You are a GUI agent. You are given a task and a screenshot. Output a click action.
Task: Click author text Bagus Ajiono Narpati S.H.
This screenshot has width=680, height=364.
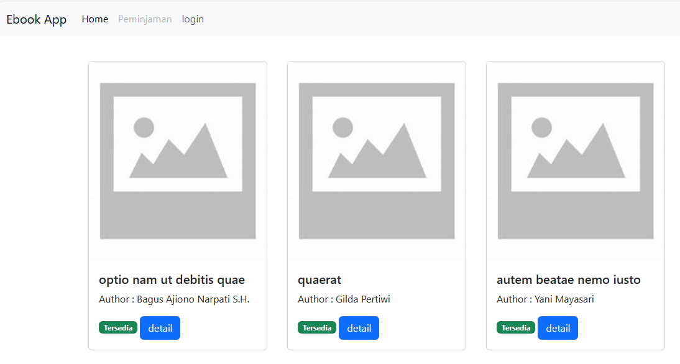[174, 299]
